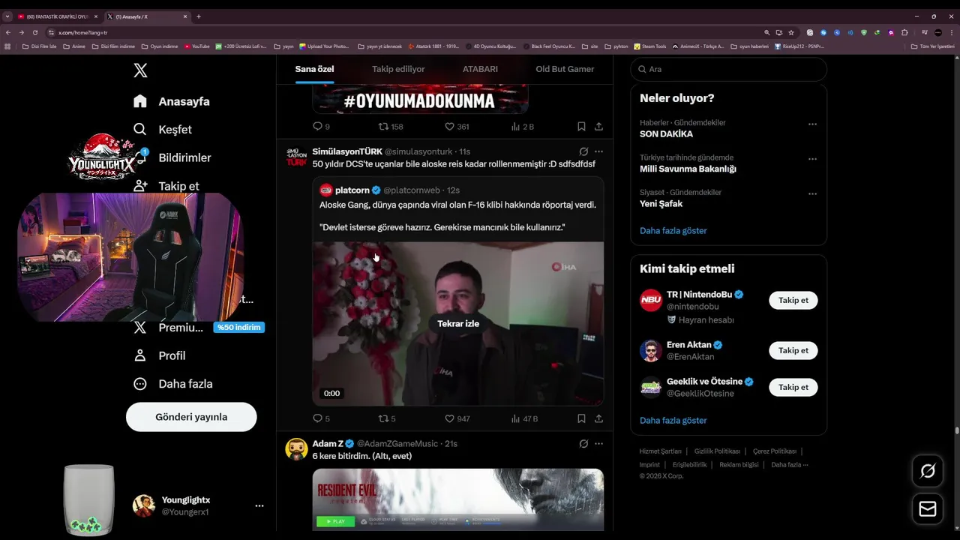This screenshot has width=960, height=540.
Task: Click Grok icon on Adam Z post
Action: point(583,444)
